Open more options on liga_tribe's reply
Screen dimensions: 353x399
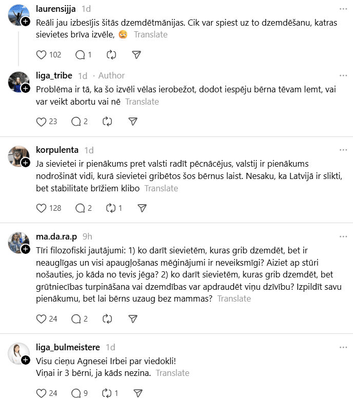coord(343,75)
